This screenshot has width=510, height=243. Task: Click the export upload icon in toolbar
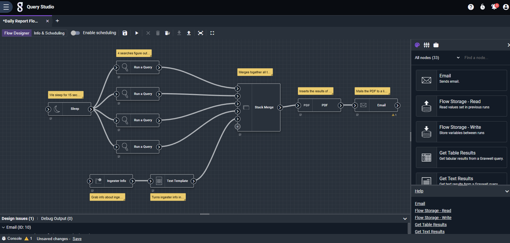tap(189, 33)
